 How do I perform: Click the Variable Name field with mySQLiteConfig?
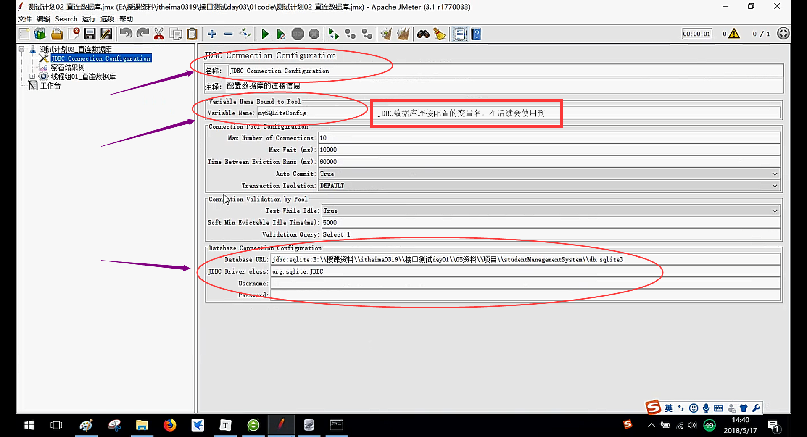click(519, 113)
